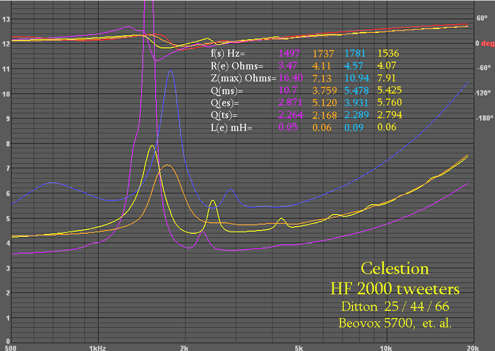Select the 'Q(ms)=' row label
The height and width of the screenshot is (351, 495).
pyautogui.click(x=227, y=91)
